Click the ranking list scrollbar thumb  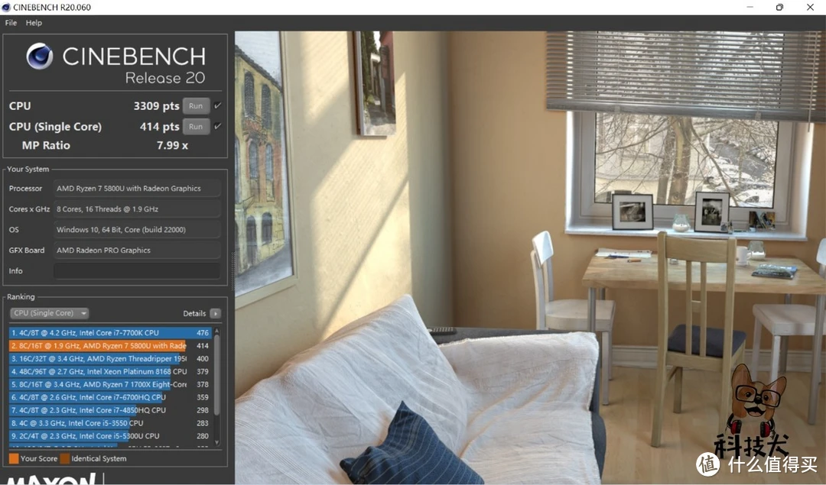[x=216, y=374]
